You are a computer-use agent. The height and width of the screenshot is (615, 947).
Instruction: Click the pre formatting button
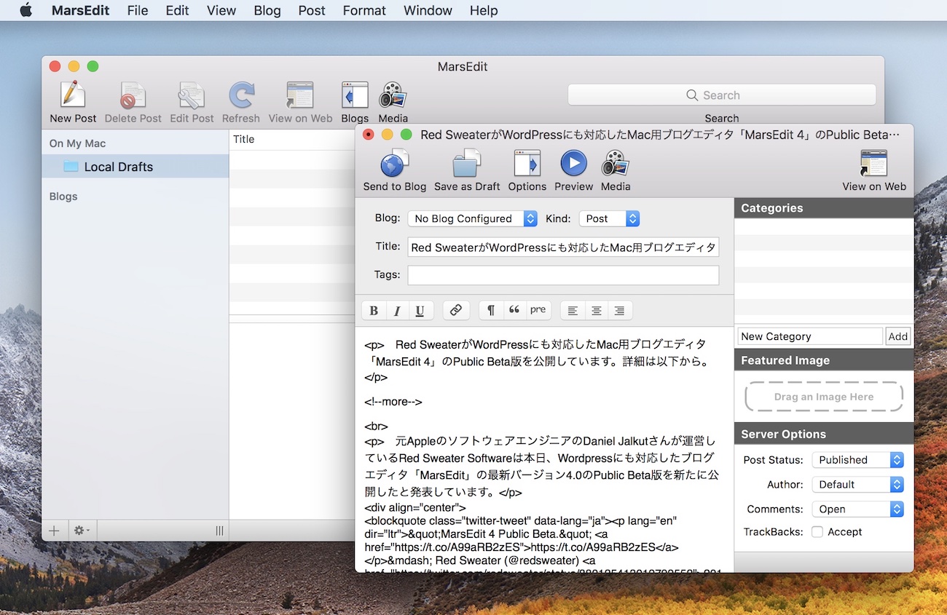(x=538, y=310)
